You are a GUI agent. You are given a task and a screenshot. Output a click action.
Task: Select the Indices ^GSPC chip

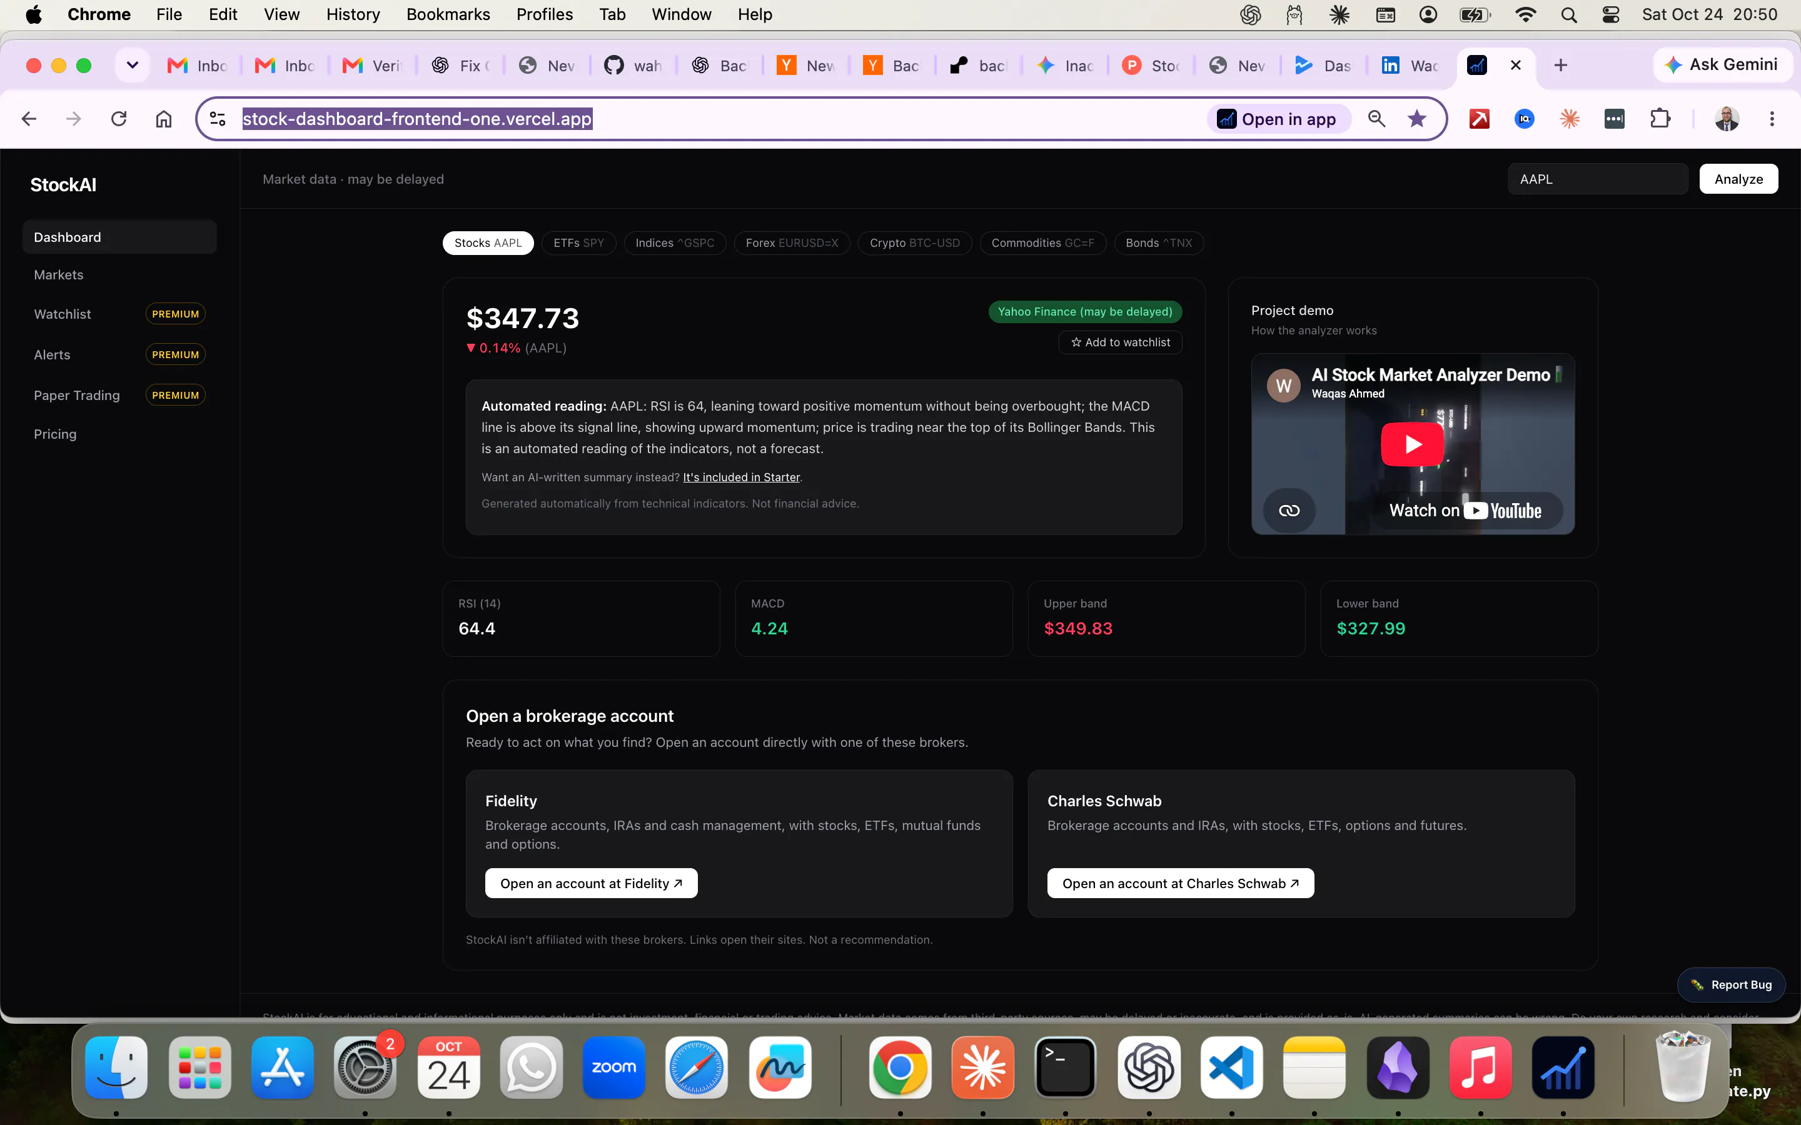coord(674,242)
